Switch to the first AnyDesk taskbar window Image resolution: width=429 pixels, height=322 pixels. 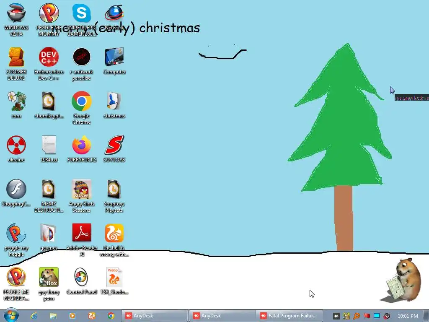tap(155, 316)
